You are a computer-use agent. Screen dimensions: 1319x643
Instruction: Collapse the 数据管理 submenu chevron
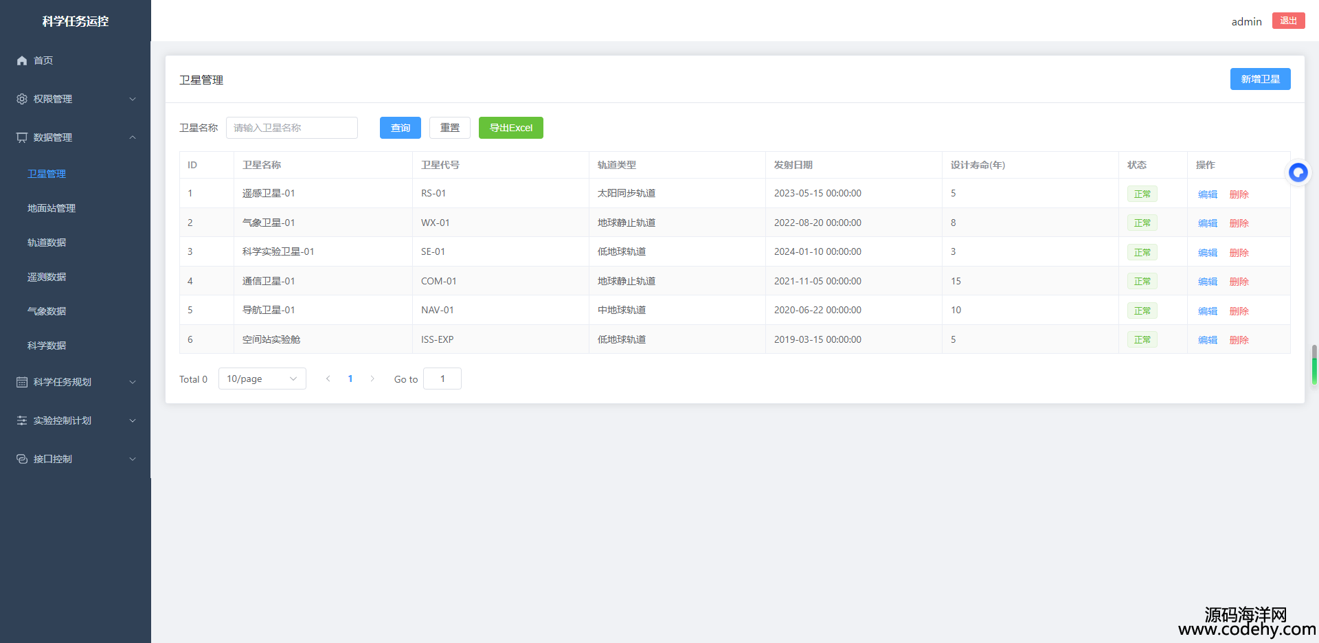point(133,137)
